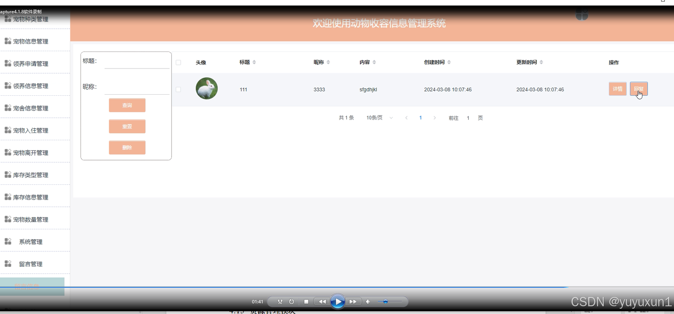Click the 重置 reset button
The image size is (674, 314).
coord(127,126)
